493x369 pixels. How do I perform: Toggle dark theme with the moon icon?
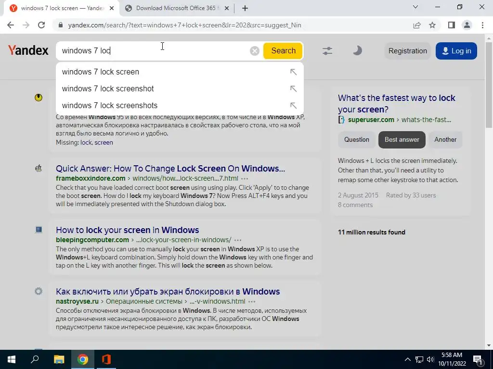[357, 50]
